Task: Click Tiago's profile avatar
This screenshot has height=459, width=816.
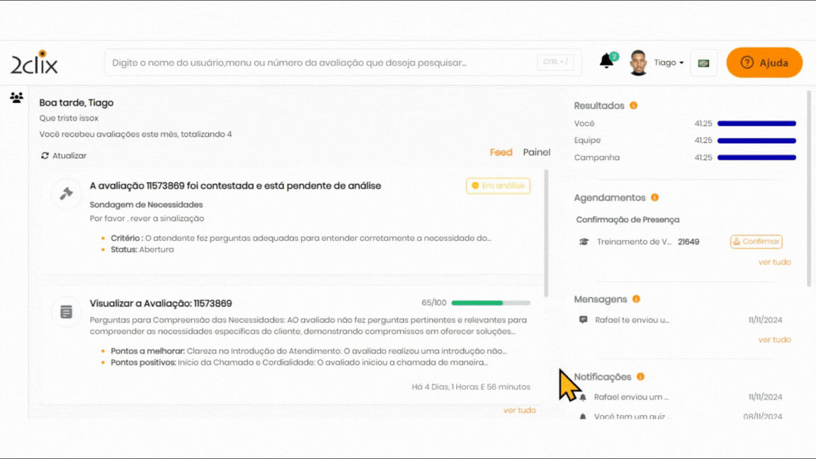Action: coord(638,62)
